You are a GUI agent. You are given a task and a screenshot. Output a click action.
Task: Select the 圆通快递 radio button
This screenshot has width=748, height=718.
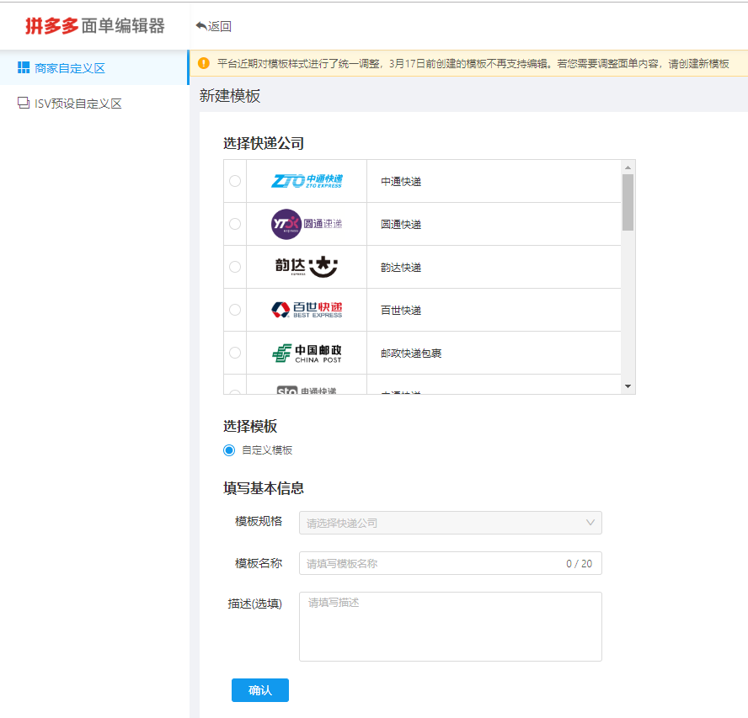(x=235, y=224)
